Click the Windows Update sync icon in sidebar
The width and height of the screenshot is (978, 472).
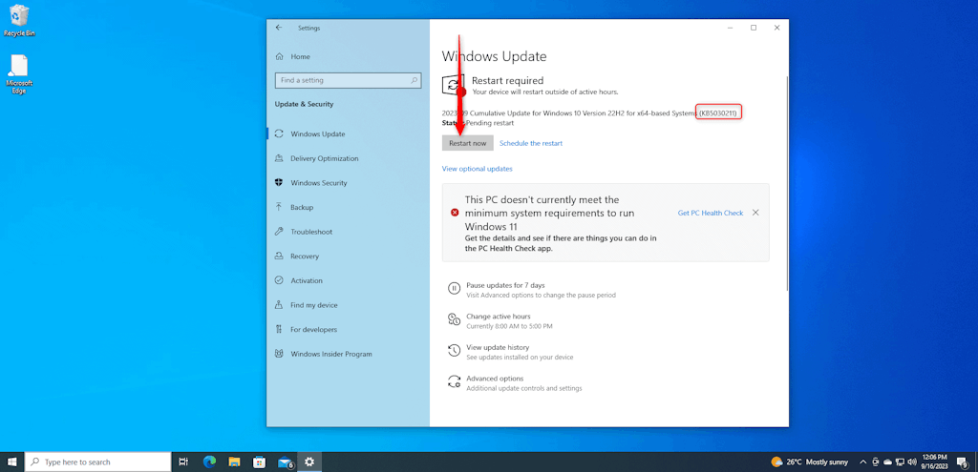point(280,133)
